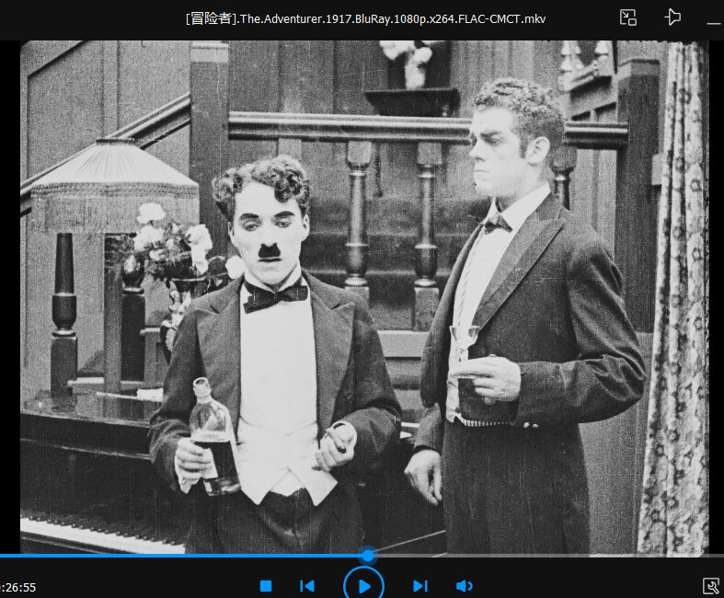The height and width of the screenshot is (598, 724).
Task: Click the progress bar seek handle
Action: (368, 555)
